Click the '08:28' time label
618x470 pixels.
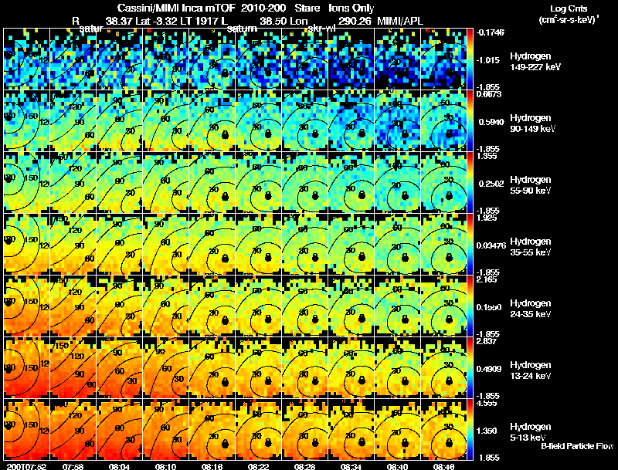click(304, 466)
